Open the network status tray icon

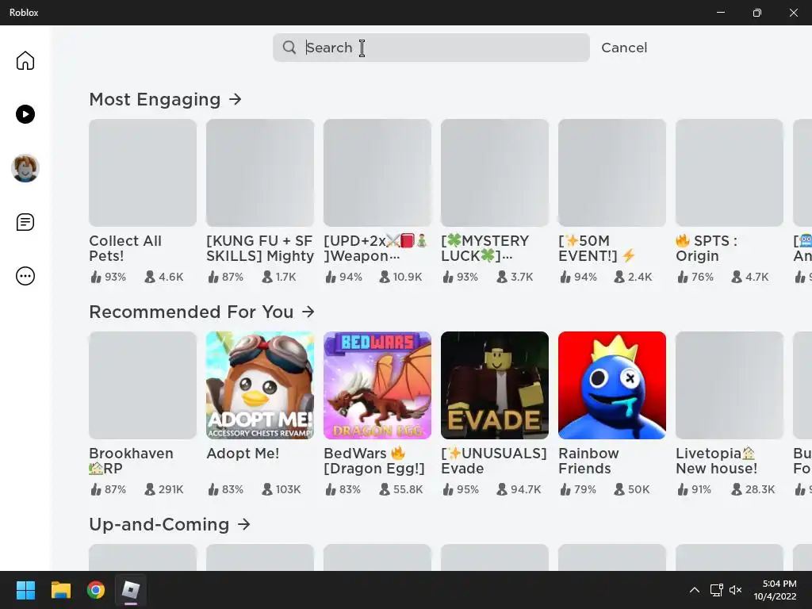716,590
